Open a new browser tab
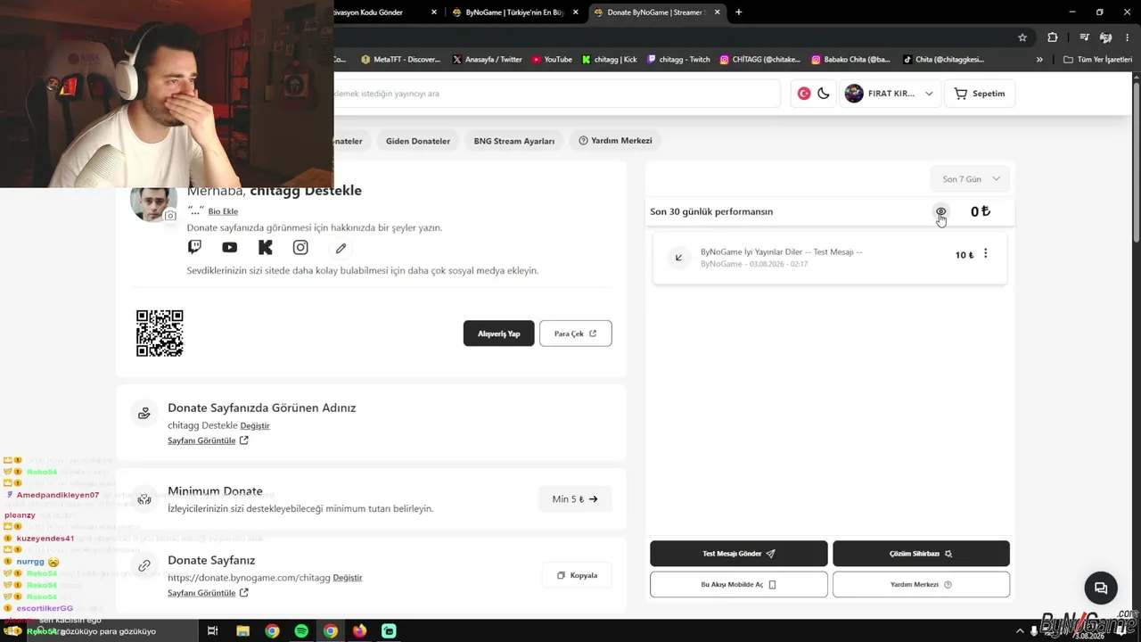The height and width of the screenshot is (642, 1141). pos(738,12)
